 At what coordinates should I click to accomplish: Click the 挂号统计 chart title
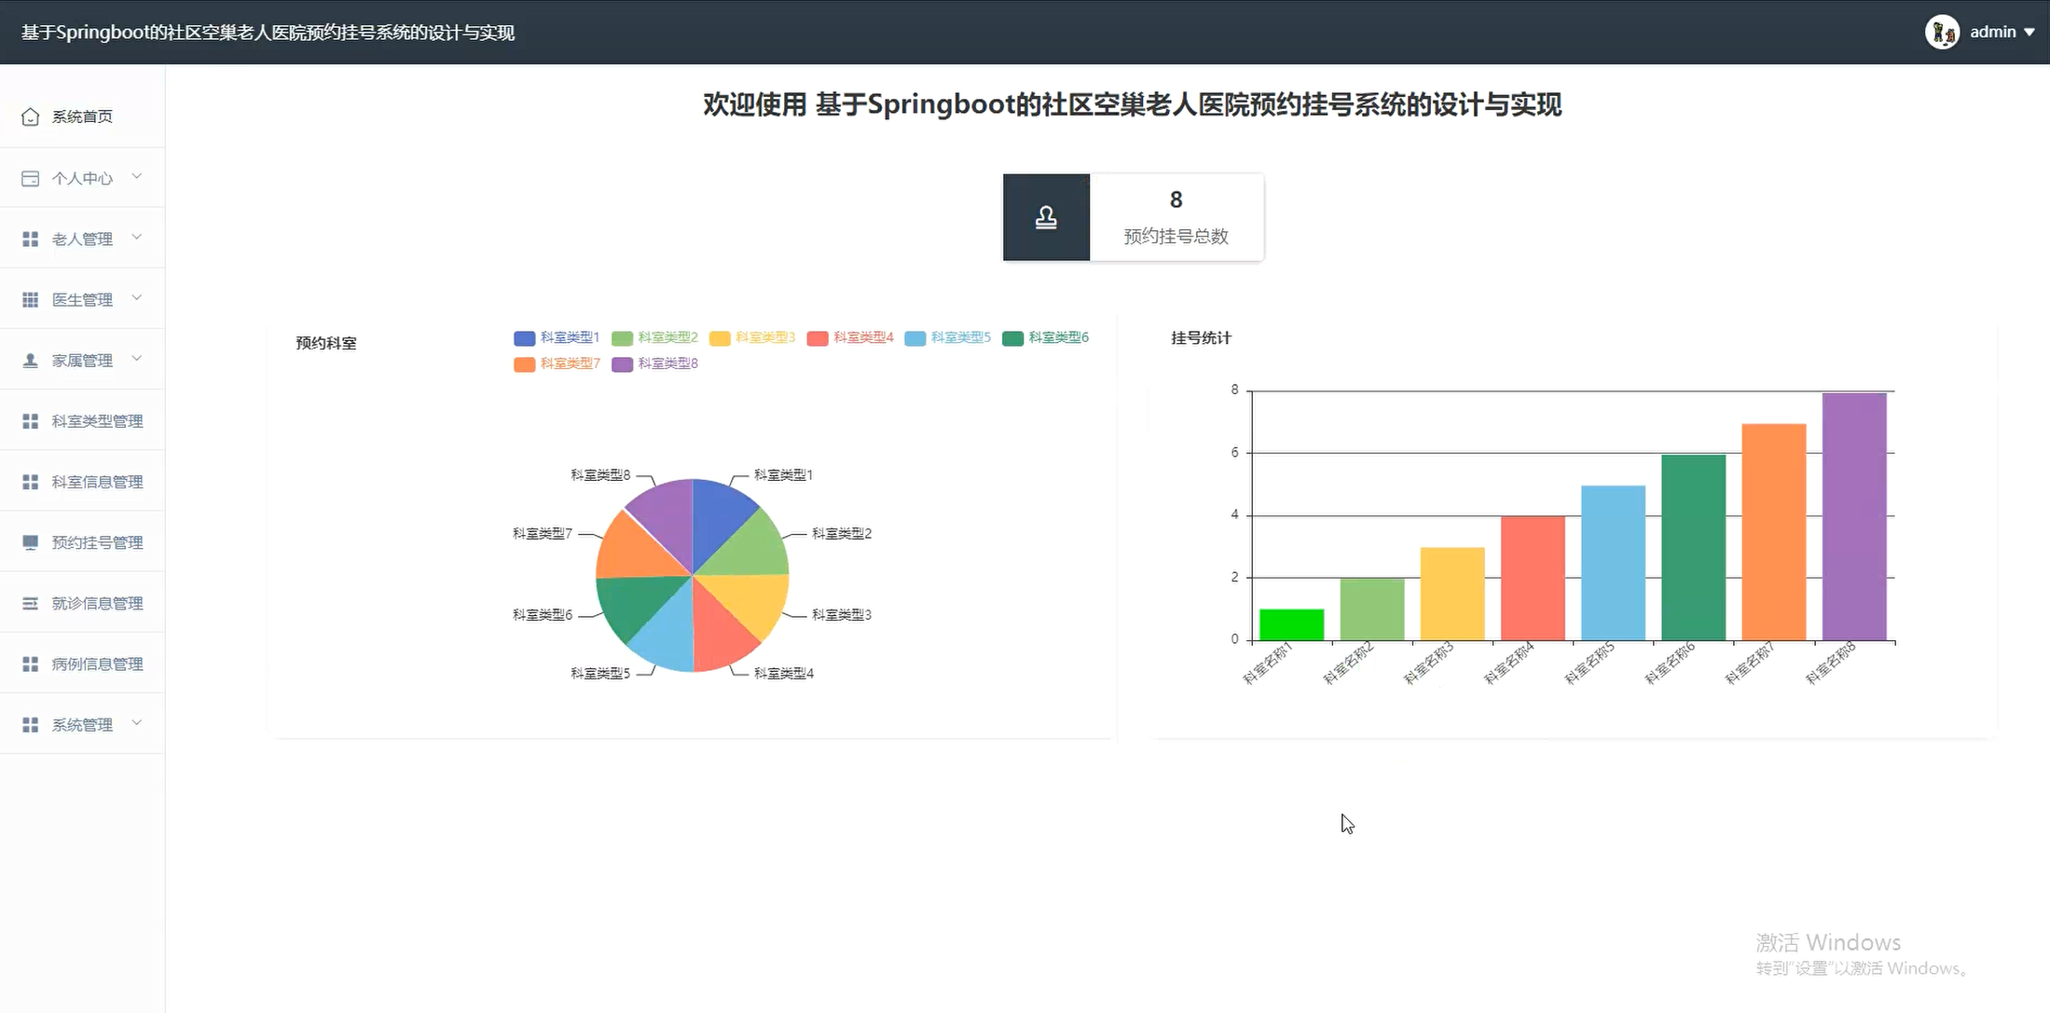[x=1202, y=337]
